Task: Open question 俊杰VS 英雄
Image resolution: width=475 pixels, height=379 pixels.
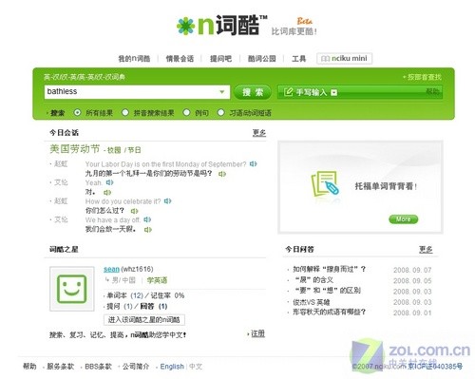Action: [x=311, y=302]
